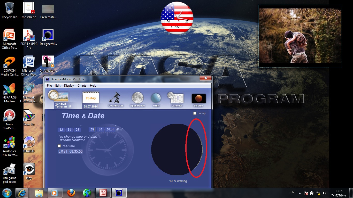Click the year field showing 2014
Viewport: 353px width, 198px height.
click(110, 129)
